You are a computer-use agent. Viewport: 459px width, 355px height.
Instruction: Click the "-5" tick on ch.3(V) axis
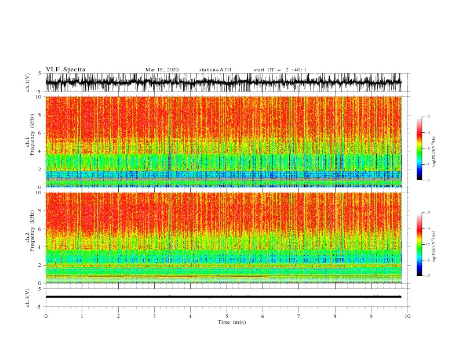pos(39,307)
